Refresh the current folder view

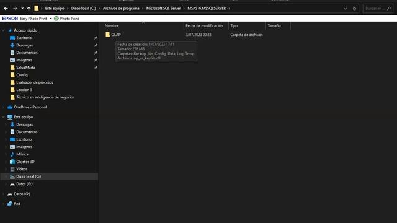pos(354,9)
